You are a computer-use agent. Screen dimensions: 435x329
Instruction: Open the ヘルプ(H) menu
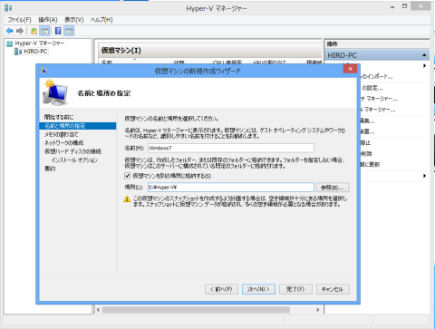tap(101, 20)
